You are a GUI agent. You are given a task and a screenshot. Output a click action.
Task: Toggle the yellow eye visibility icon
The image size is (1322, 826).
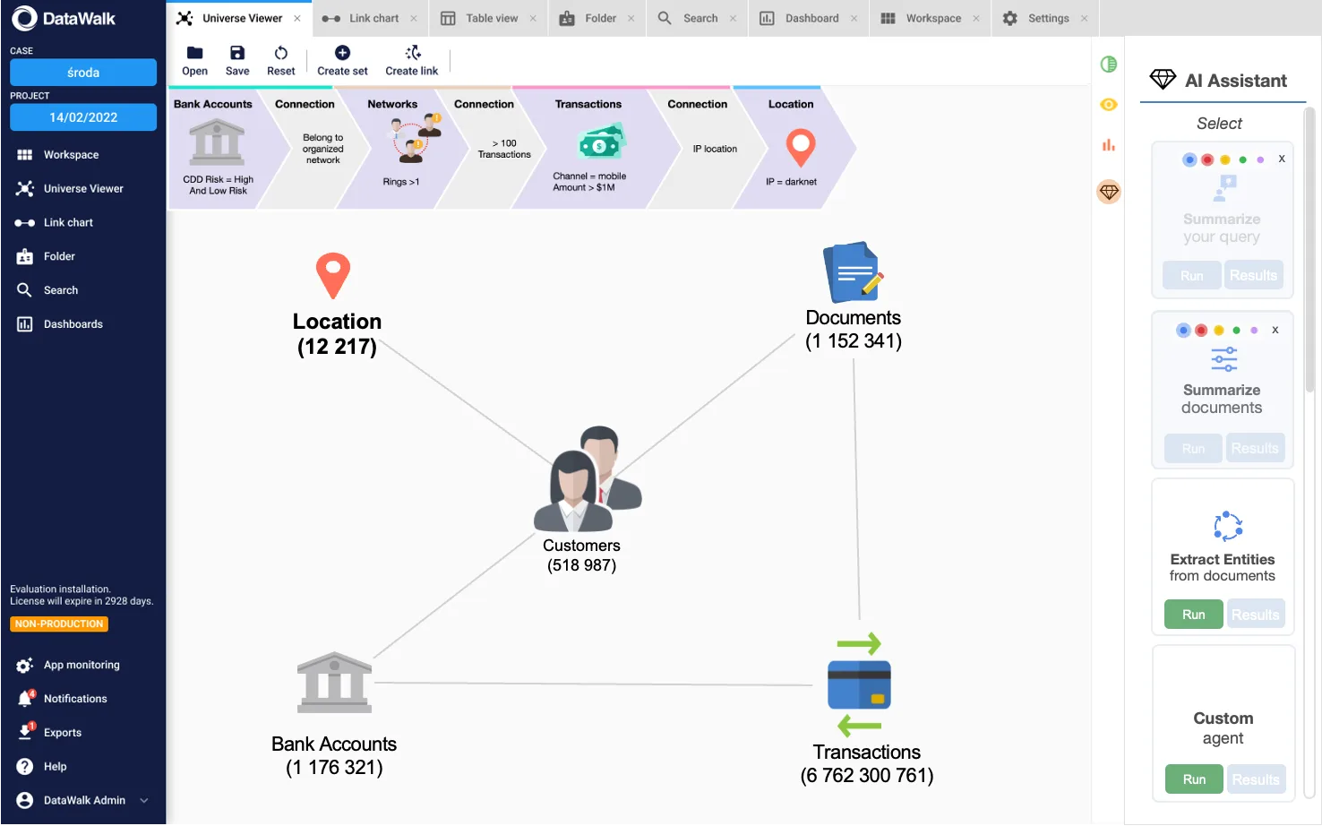click(1108, 104)
